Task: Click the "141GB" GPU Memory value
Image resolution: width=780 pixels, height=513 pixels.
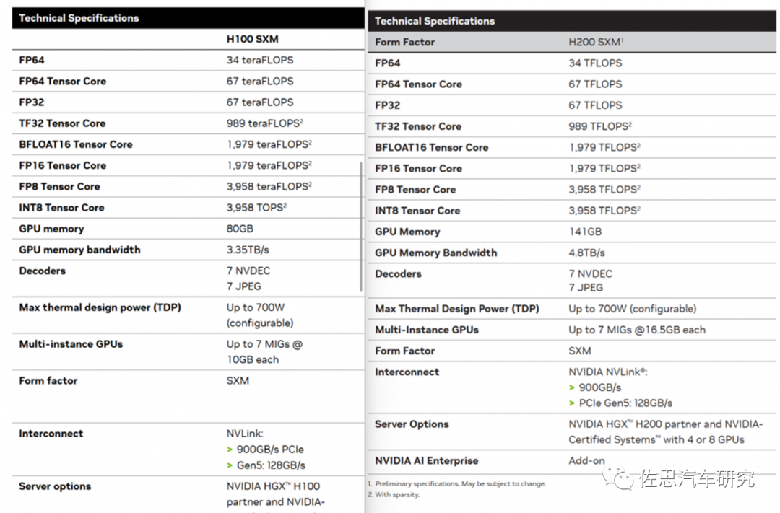Action: (x=585, y=232)
